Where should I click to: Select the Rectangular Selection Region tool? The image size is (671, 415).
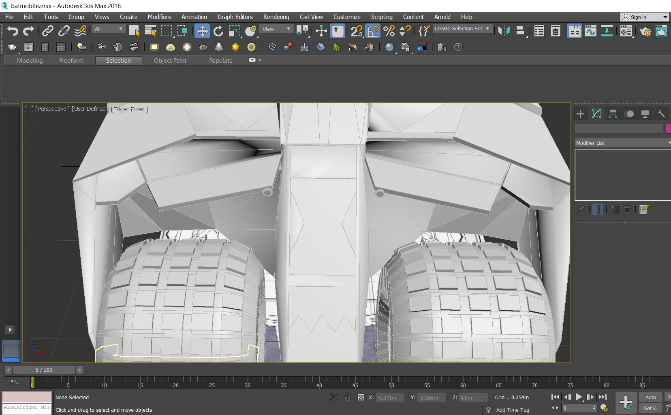(167, 31)
